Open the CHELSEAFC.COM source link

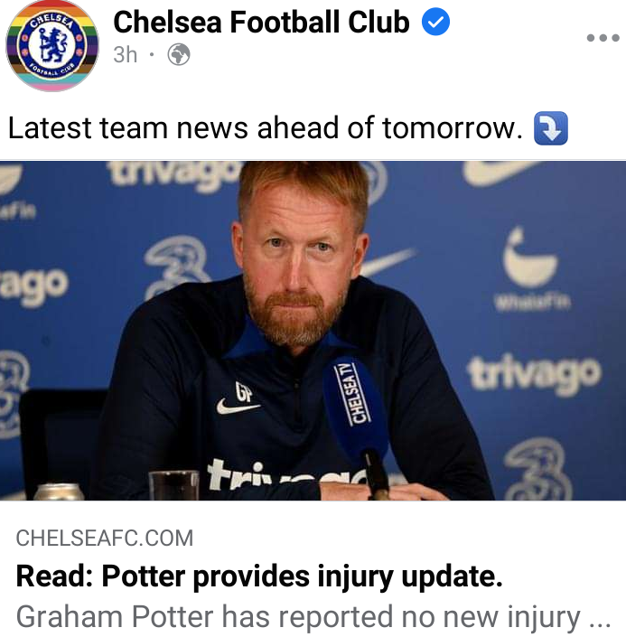(x=105, y=538)
